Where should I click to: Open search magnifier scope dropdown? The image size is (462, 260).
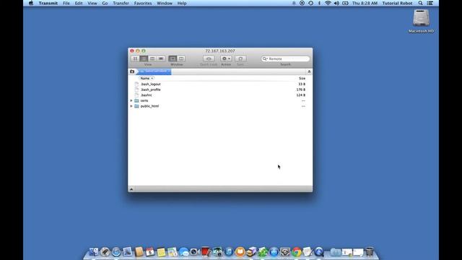click(x=265, y=58)
